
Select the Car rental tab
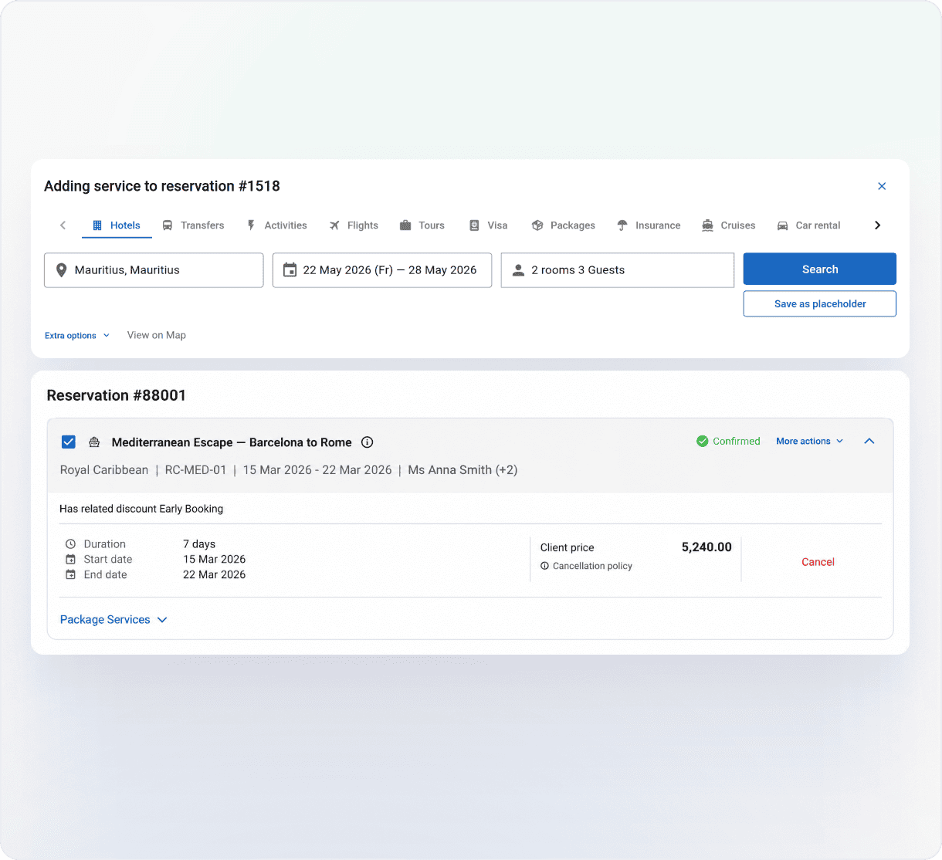(x=808, y=225)
